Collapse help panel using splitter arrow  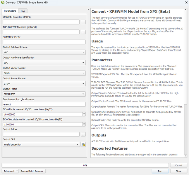pos(88,9)
